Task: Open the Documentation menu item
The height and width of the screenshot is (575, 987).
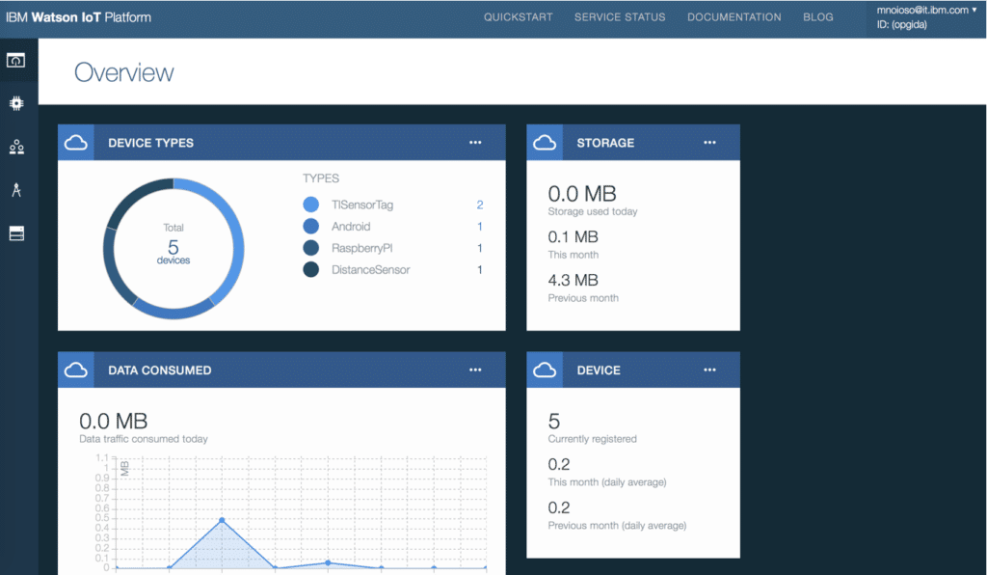Action: 734,17
